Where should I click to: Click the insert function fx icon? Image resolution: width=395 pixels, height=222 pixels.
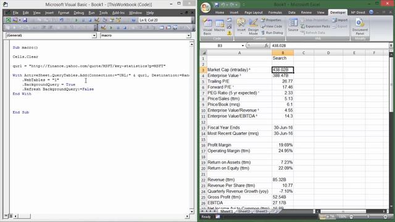266,46
